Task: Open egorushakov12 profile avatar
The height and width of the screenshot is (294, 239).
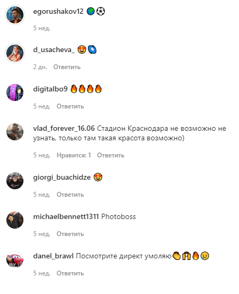Action: [15, 15]
